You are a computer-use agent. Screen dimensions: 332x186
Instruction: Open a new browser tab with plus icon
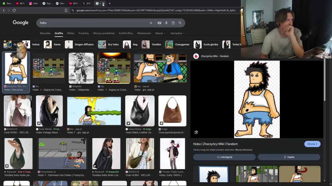(x=110, y=3)
